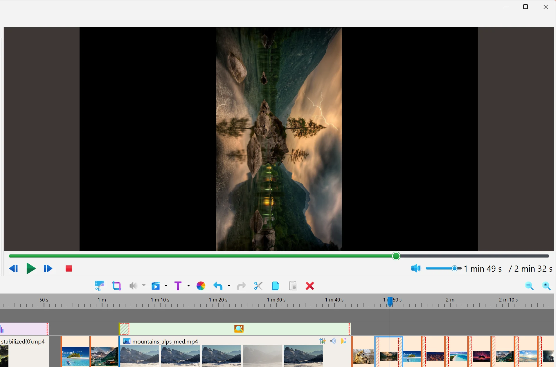Stop playback with the red square button
Viewport: 556px width, 367px height.
click(69, 269)
